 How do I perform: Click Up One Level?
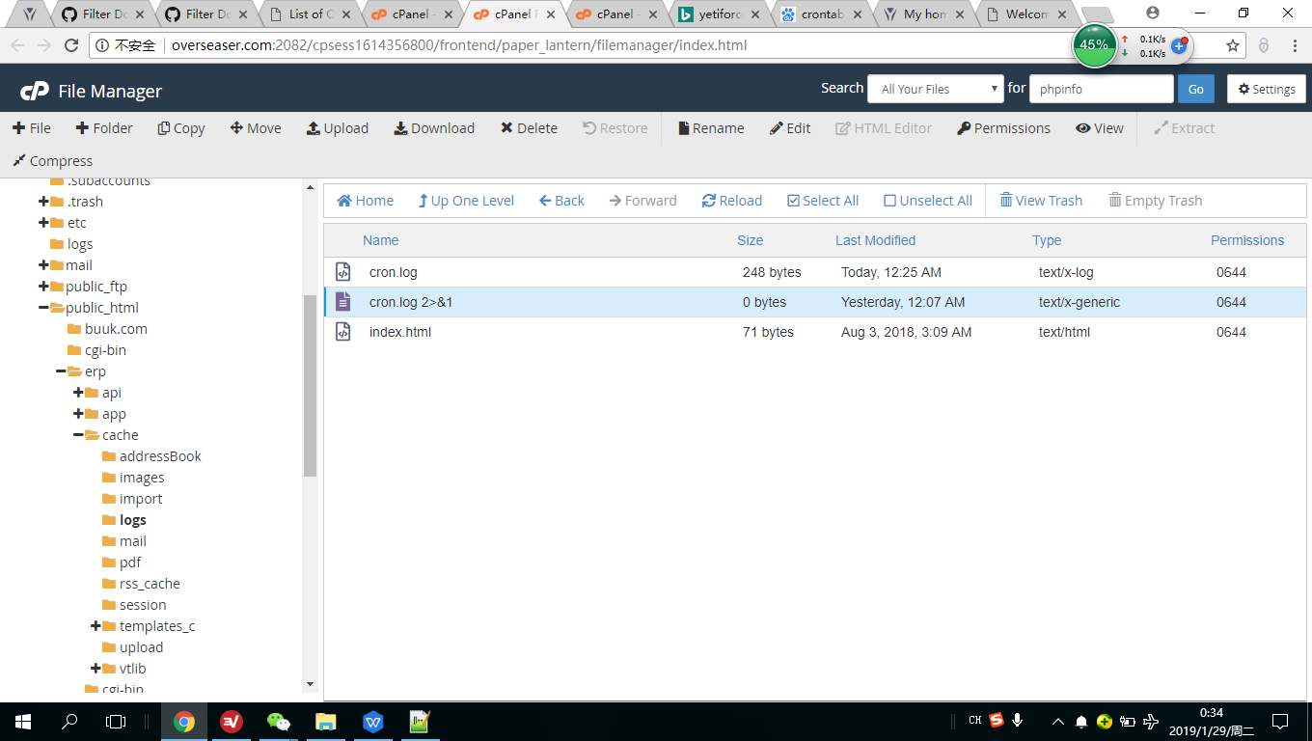pyautogui.click(x=466, y=201)
